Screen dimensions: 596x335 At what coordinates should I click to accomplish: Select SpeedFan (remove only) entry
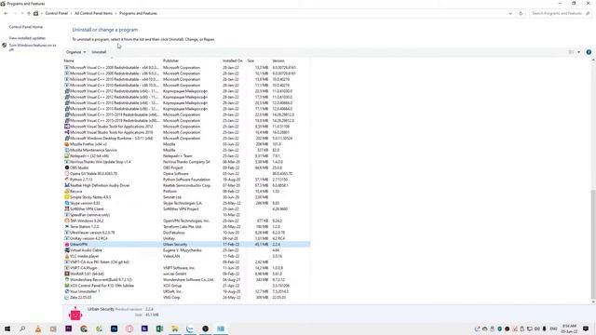(187, 215)
